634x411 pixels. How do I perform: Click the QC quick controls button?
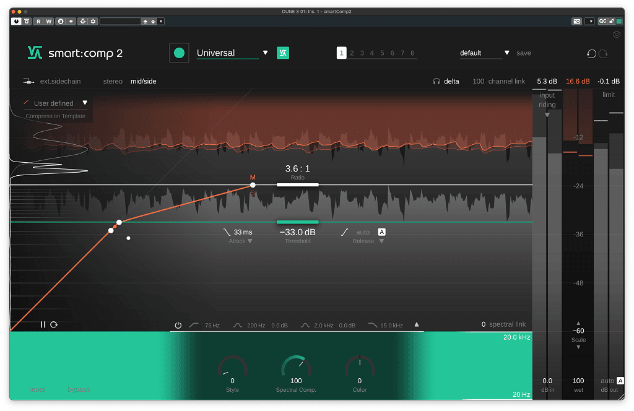(602, 22)
